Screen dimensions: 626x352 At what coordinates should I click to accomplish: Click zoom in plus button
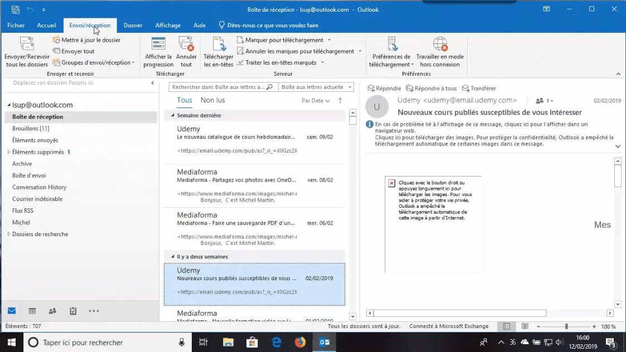pyautogui.click(x=594, y=326)
